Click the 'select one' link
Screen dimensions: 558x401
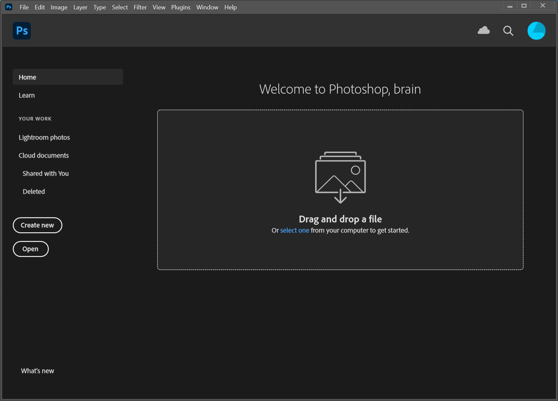(294, 230)
